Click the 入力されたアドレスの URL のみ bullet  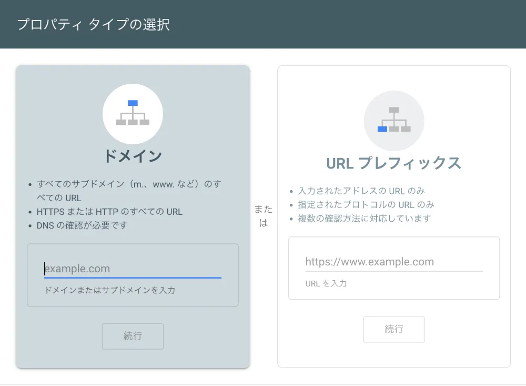click(x=361, y=191)
